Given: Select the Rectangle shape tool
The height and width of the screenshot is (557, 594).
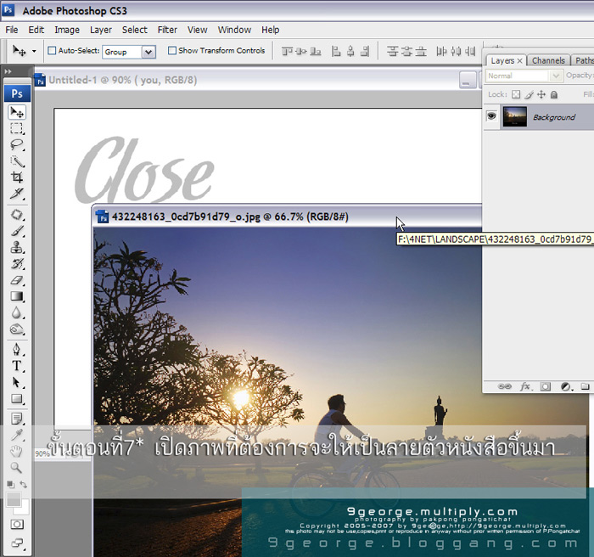Looking at the screenshot, I should 17,398.
